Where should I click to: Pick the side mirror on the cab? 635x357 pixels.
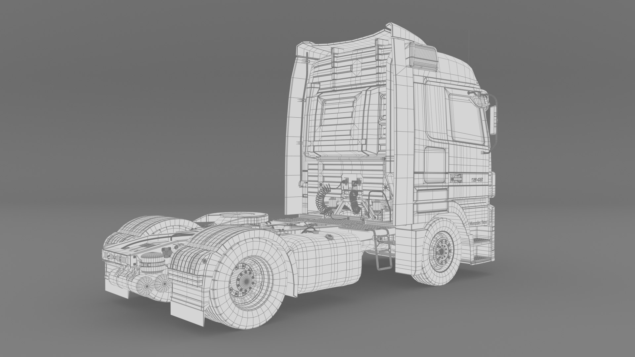[493, 120]
